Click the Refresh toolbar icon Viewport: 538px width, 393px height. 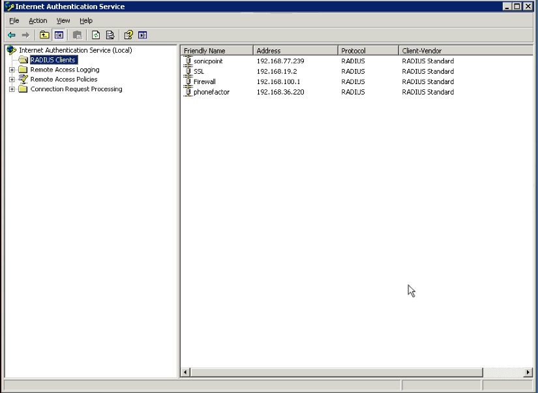[x=96, y=35]
